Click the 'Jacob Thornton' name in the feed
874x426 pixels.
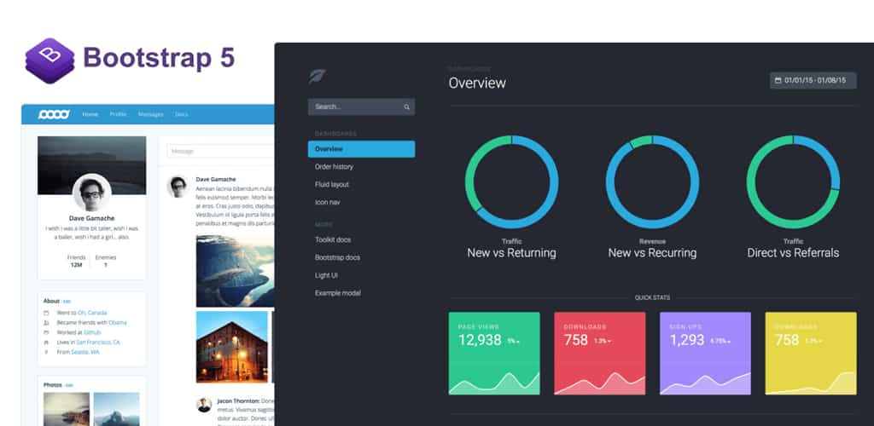238,401
